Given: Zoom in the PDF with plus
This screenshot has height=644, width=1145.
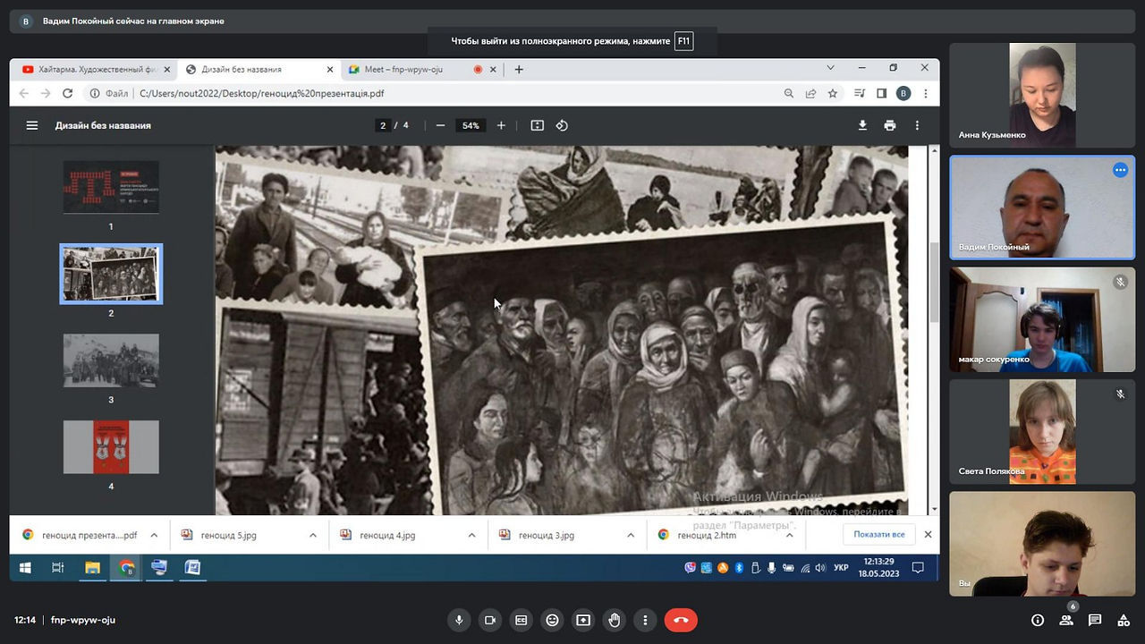Looking at the screenshot, I should pos(501,125).
